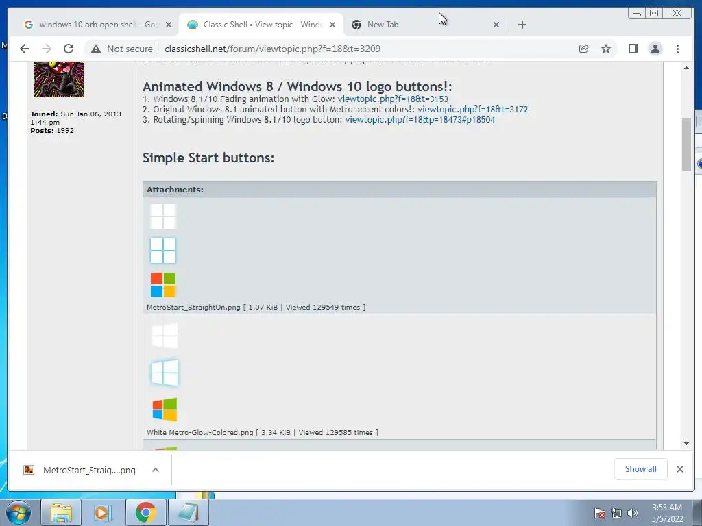The width and height of the screenshot is (702, 526).
Task: Open Windows Explorer from the taskbar
Action: tap(61, 512)
